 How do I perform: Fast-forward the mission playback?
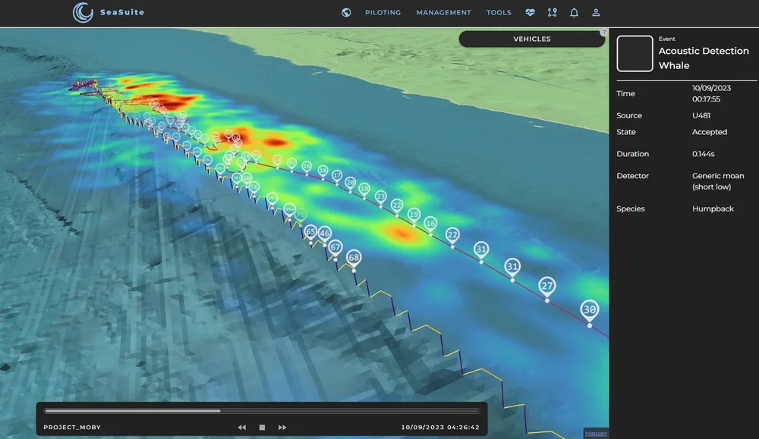[x=282, y=428]
